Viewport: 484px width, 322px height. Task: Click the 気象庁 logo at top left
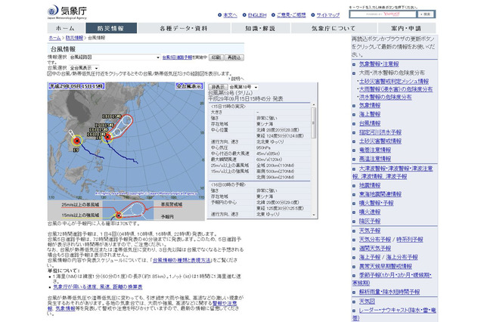67,12
